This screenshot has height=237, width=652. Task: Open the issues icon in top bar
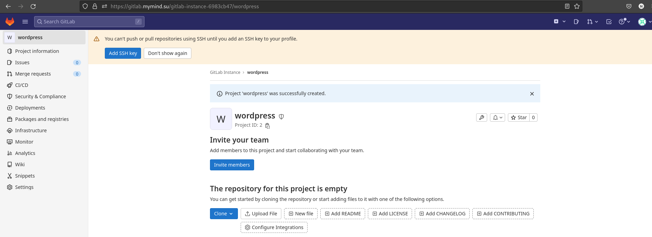click(x=576, y=22)
